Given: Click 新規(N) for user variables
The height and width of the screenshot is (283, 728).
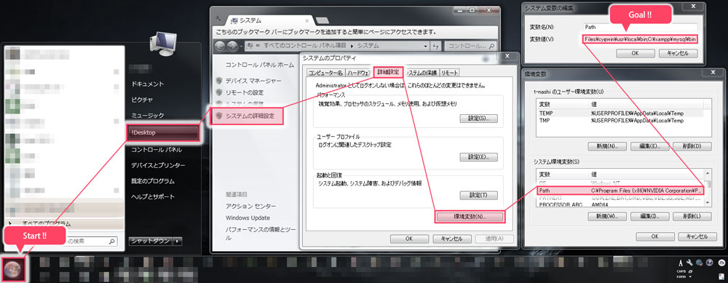Looking at the screenshot, I should [x=607, y=146].
